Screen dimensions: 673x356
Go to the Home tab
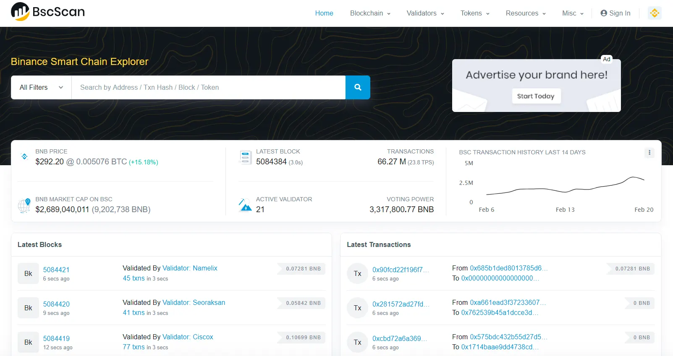click(324, 13)
